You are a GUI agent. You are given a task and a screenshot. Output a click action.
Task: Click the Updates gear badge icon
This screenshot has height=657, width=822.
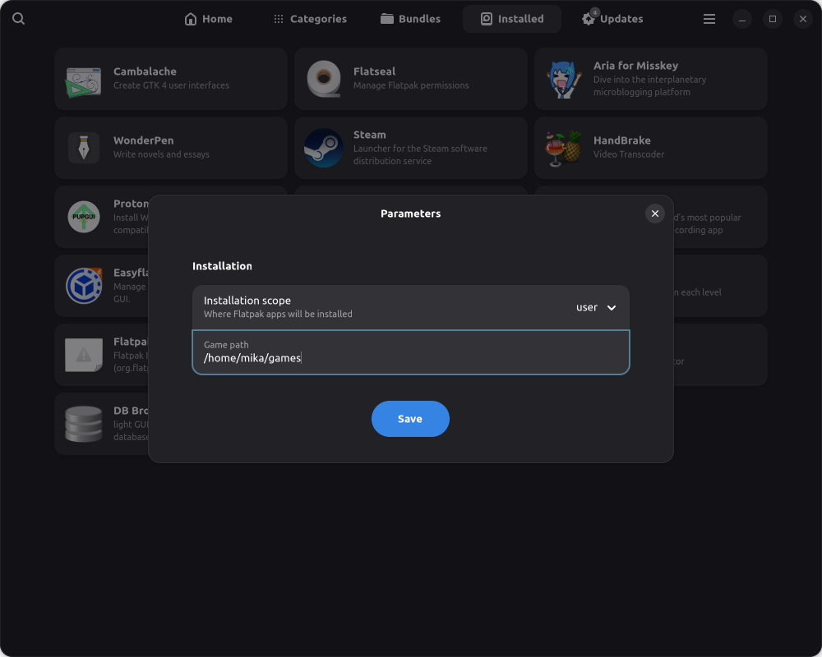589,18
